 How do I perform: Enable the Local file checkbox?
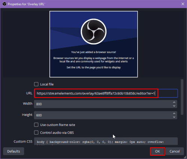(36, 84)
